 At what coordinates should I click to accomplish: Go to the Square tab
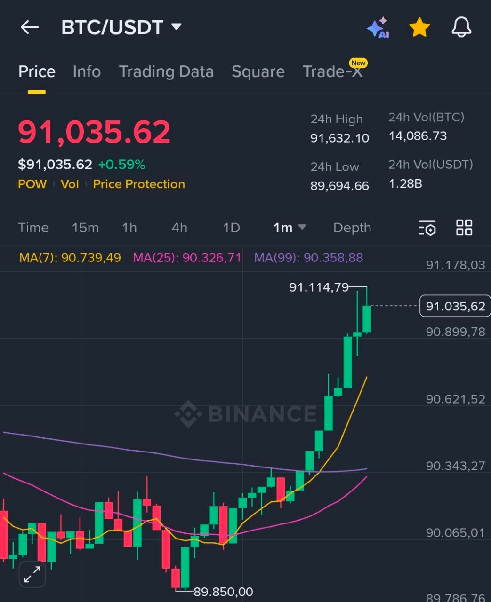point(258,71)
